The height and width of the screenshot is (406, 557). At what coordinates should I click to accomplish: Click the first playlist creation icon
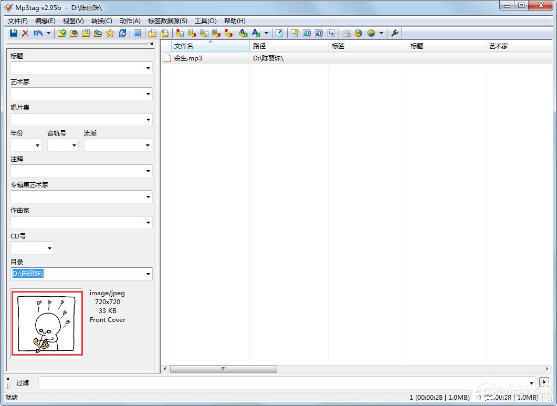pos(307,33)
